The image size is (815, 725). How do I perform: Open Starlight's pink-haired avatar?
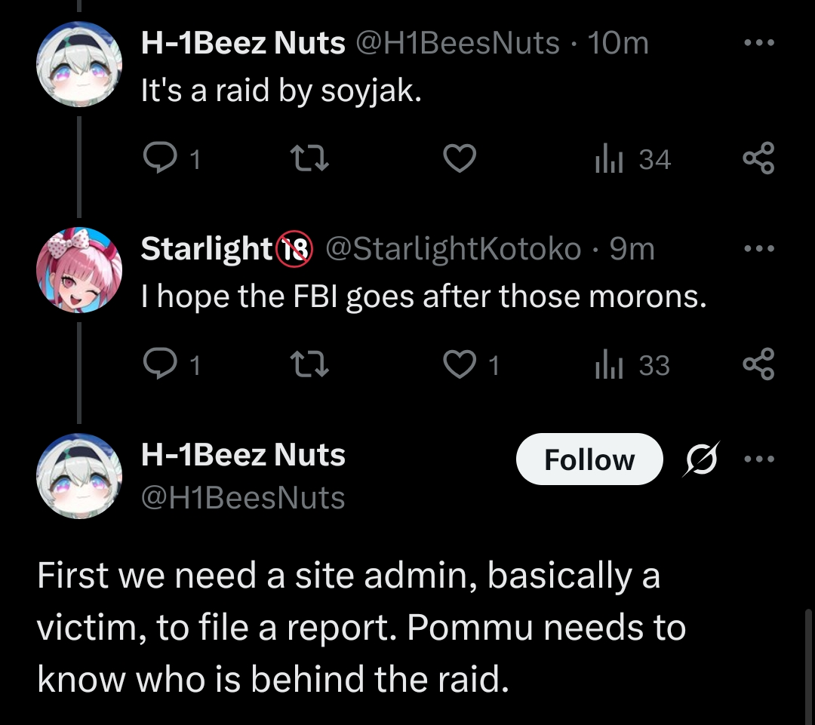(x=79, y=269)
